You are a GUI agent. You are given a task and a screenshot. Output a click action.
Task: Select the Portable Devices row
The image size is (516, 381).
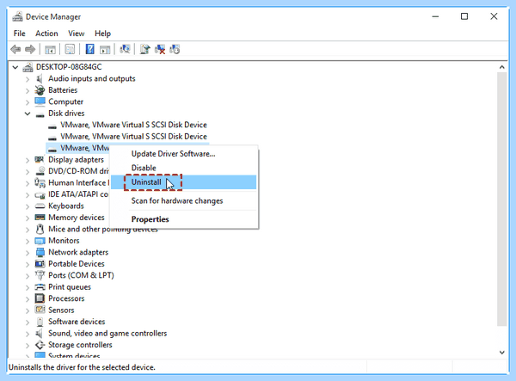pyautogui.click(x=77, y=264)
